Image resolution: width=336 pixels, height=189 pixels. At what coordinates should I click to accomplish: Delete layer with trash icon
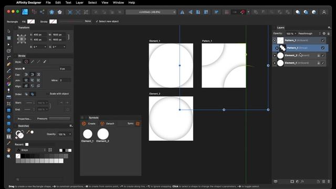pos(329,182)
